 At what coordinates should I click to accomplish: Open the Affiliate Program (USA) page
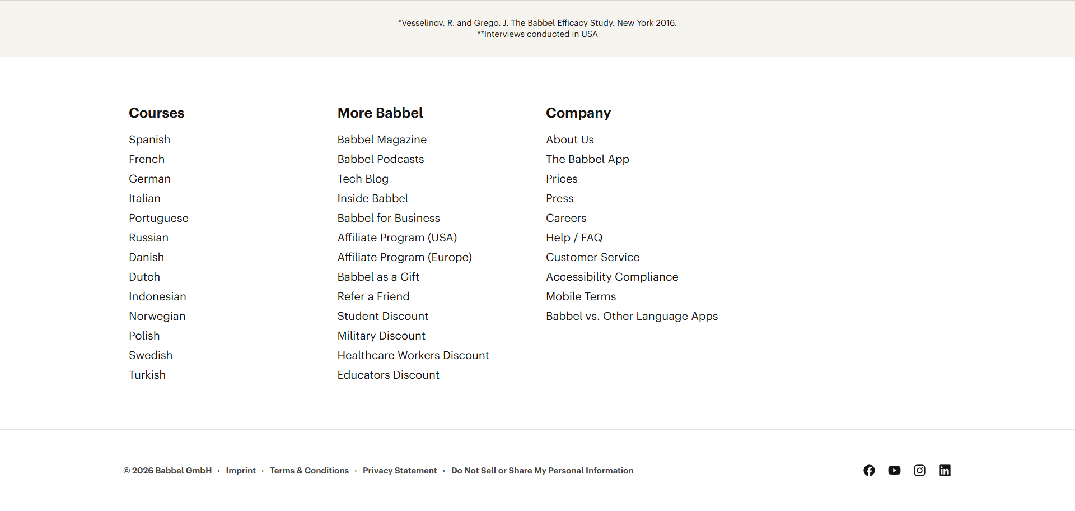[x=397, y=238]
